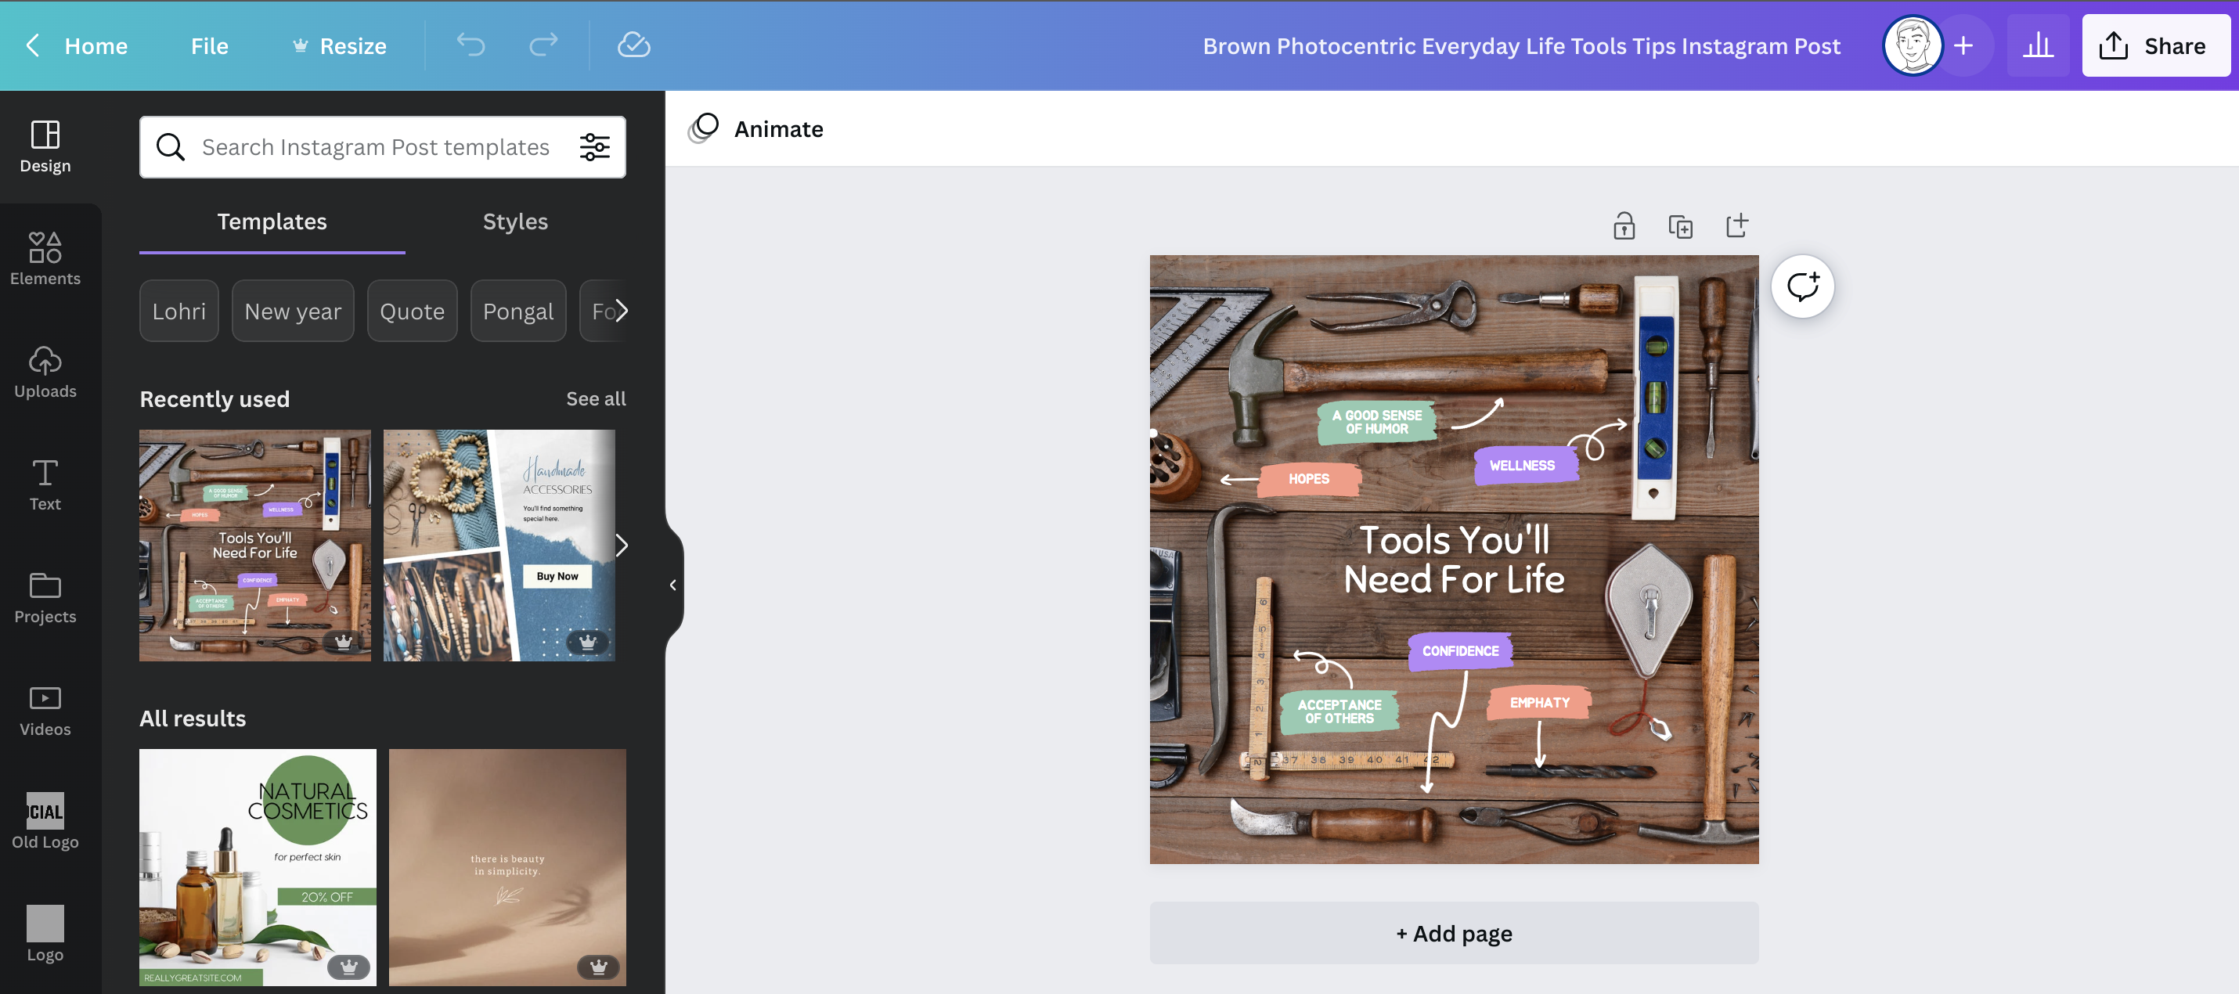Click the Search Instagram Post templates field
Screen dimensions: 2239x994
[x=375, y=147]
